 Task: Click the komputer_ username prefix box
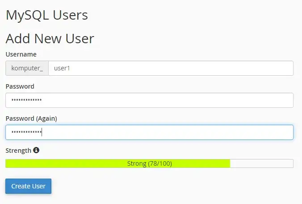pyautogui.click(x=27, y=68)
